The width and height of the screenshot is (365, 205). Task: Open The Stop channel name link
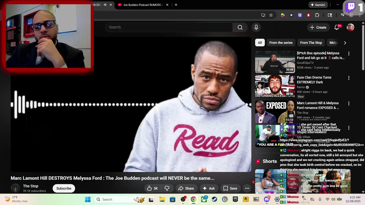pos(31,186)
